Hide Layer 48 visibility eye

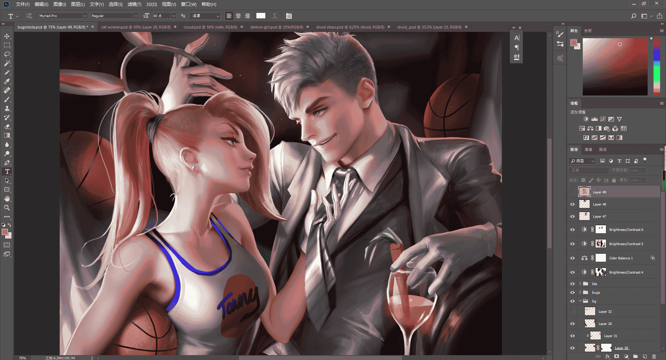pos(572,204)
